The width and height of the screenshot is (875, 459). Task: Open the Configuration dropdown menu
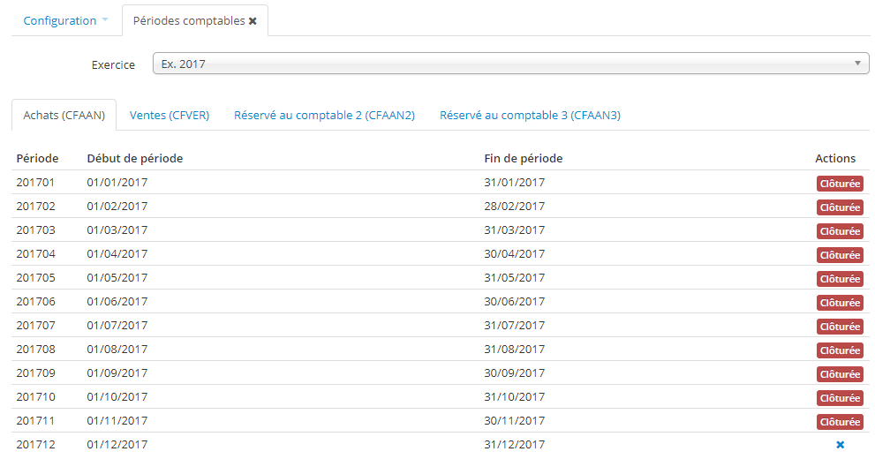(65, 20)
